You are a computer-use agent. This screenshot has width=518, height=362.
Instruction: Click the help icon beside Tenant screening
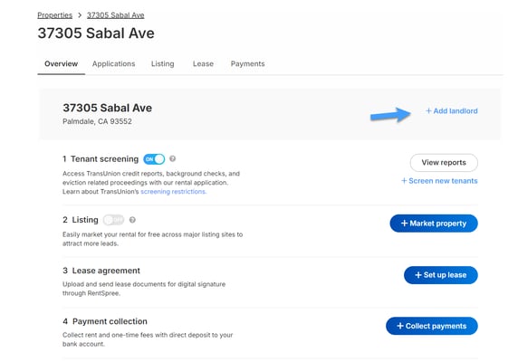click(172, 158)
